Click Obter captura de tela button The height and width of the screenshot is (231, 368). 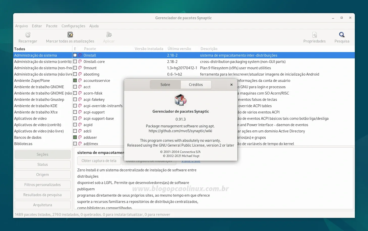tap(99, 161)
